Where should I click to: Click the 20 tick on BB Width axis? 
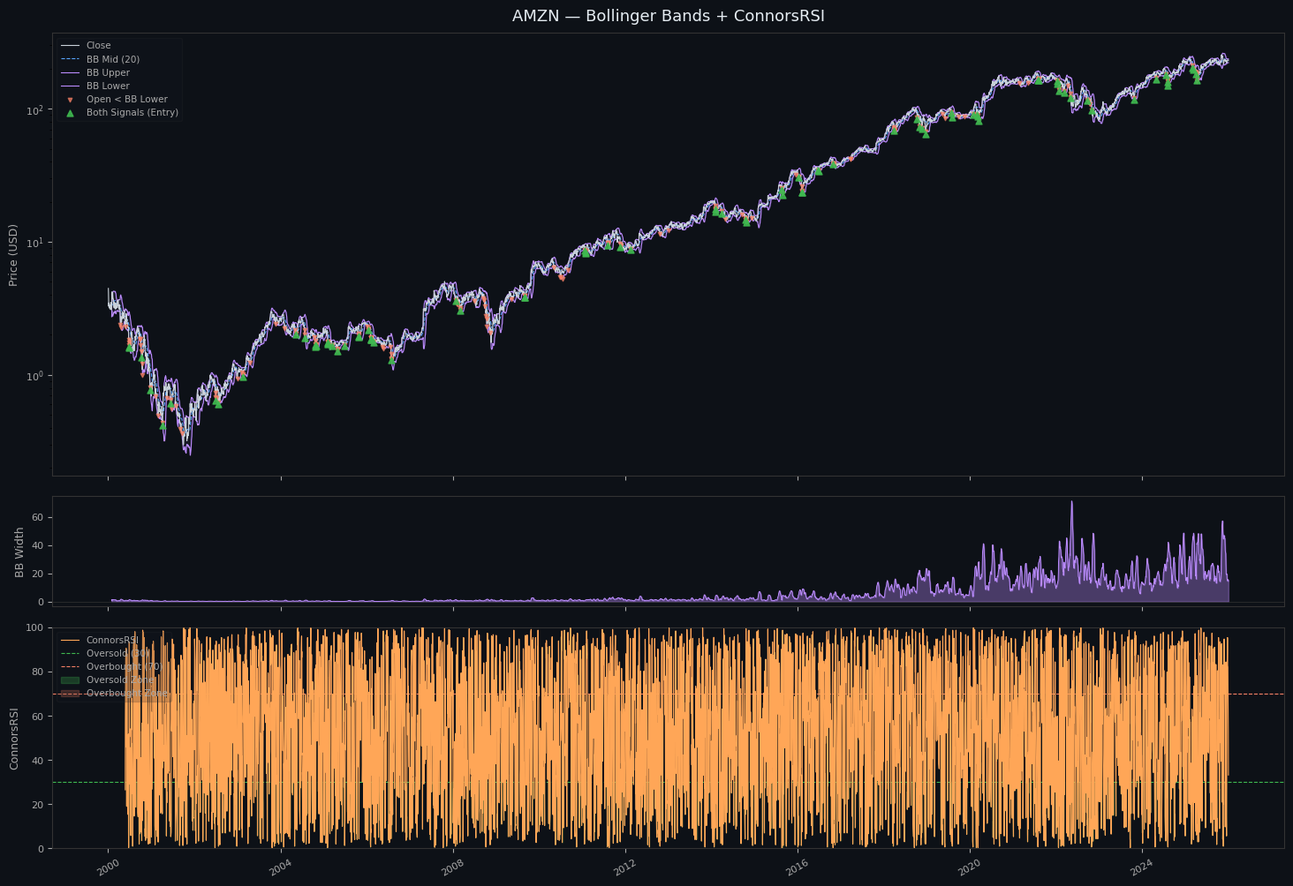pyautogui.click(x=39, y=574)
